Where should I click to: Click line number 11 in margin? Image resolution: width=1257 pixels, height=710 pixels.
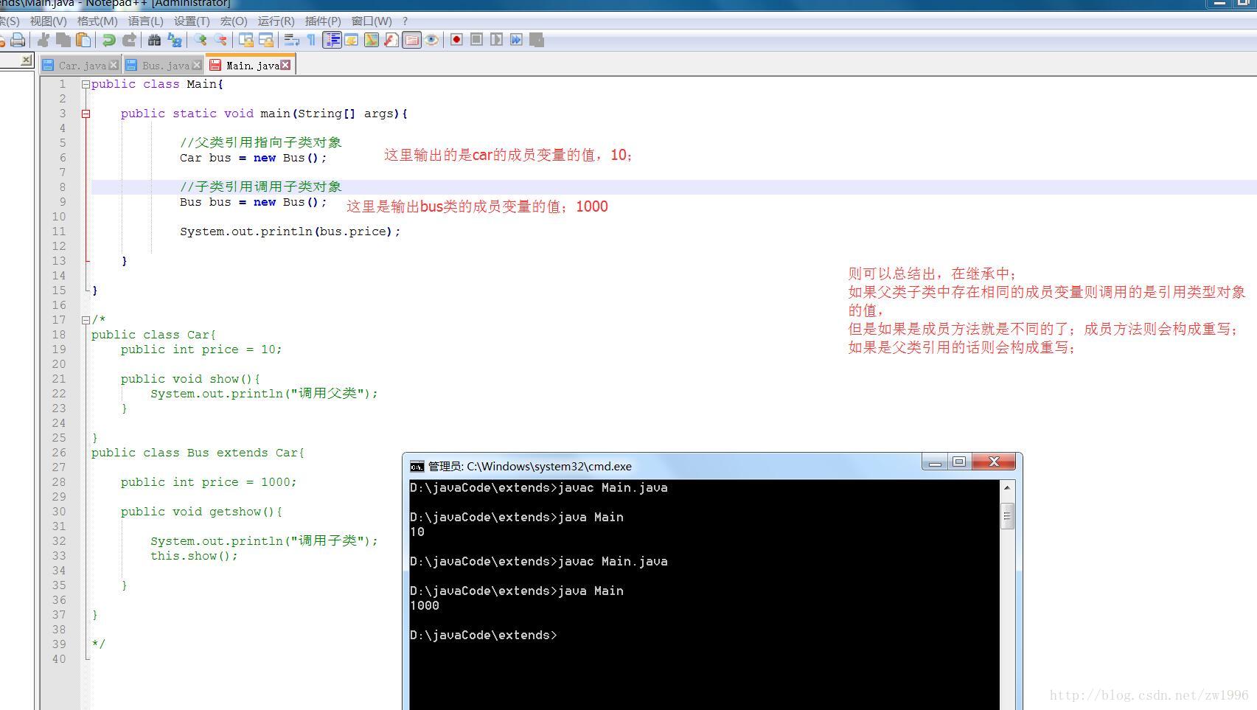click(59, 232)
